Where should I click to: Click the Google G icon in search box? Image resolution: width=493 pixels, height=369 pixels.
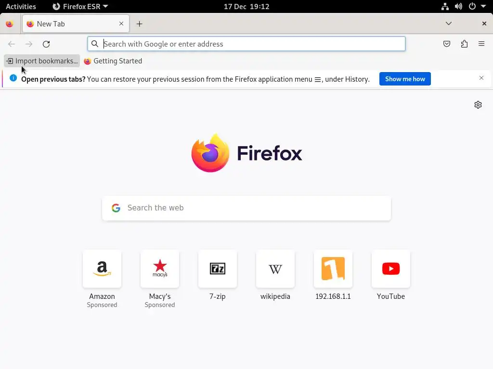pos(116,208)
